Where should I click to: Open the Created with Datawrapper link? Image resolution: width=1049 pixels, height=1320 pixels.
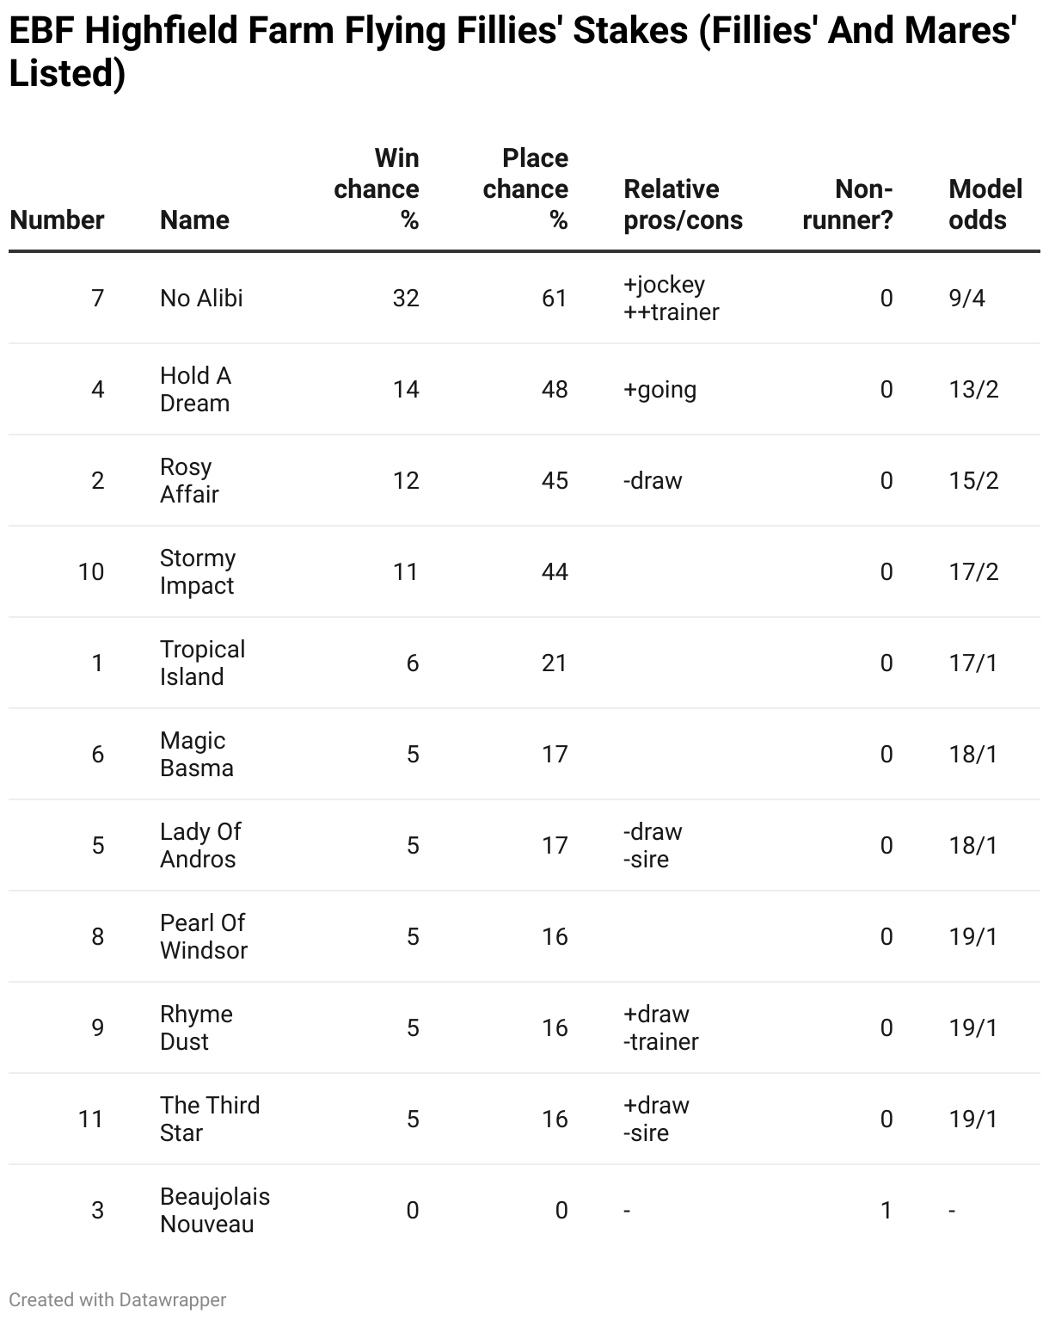point(118,1299)
